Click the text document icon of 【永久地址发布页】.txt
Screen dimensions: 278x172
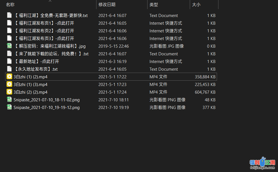point(9,69)
